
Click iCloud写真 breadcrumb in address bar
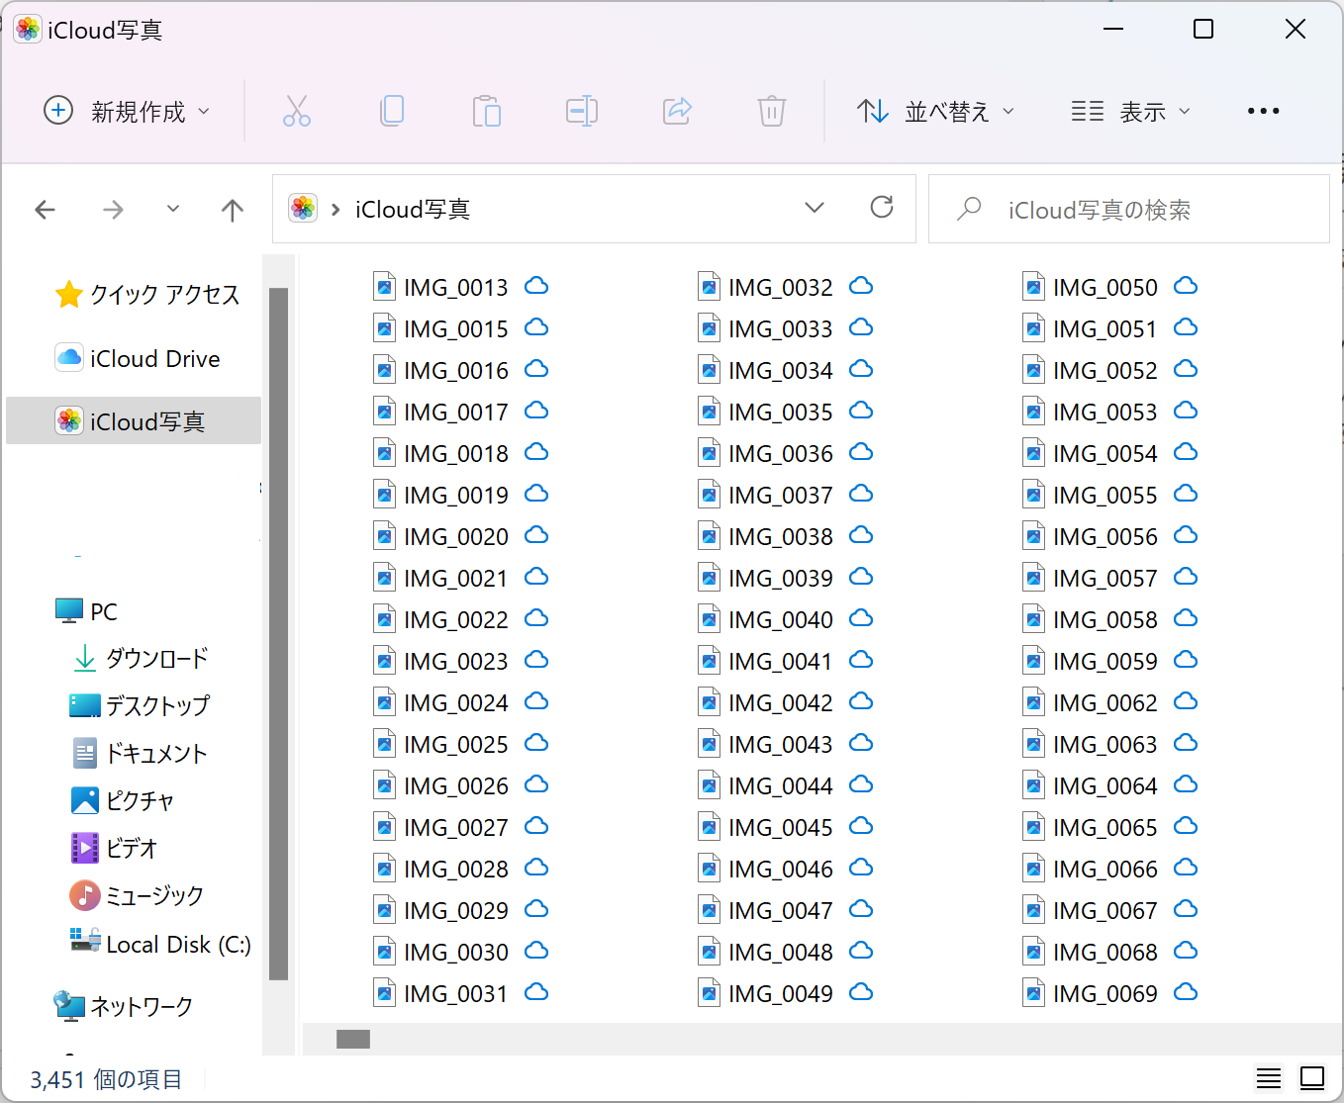pyautogui.click(x=413, y=210)
